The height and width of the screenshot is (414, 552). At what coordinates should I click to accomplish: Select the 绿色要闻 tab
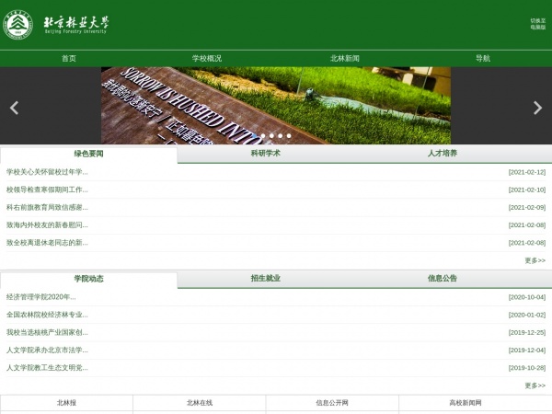click(x=89, y=154)
